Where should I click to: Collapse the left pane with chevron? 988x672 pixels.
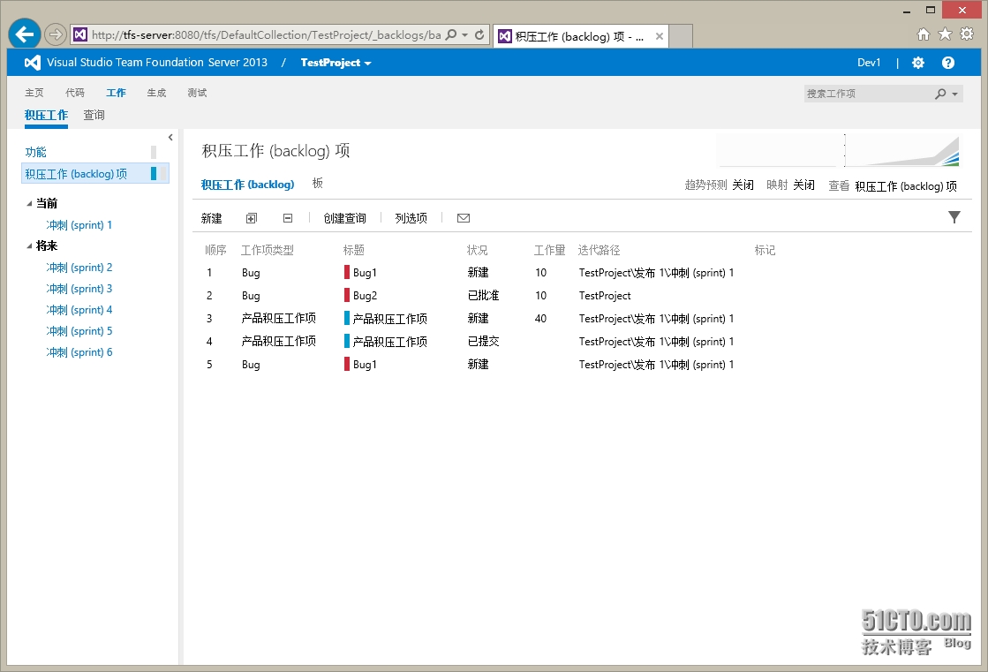tap(170, 137)
